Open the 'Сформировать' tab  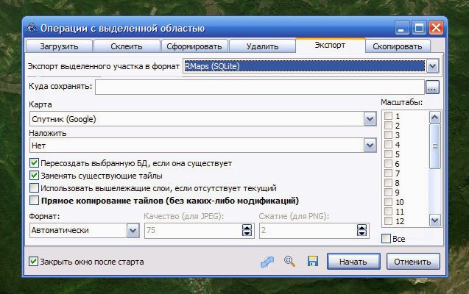194,46
